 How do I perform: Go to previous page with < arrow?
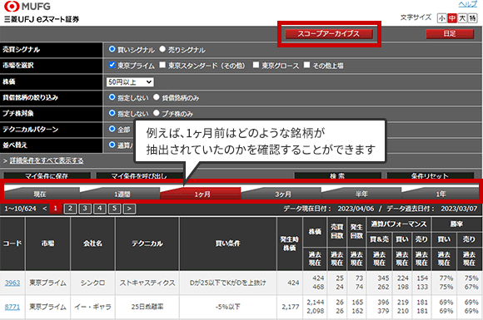pyautogui.click(x=45, y=209)
